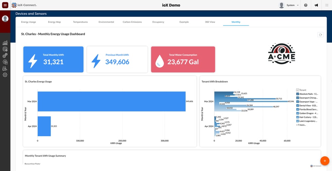Open the list panel icon at top right

click(x=327, y=5)
